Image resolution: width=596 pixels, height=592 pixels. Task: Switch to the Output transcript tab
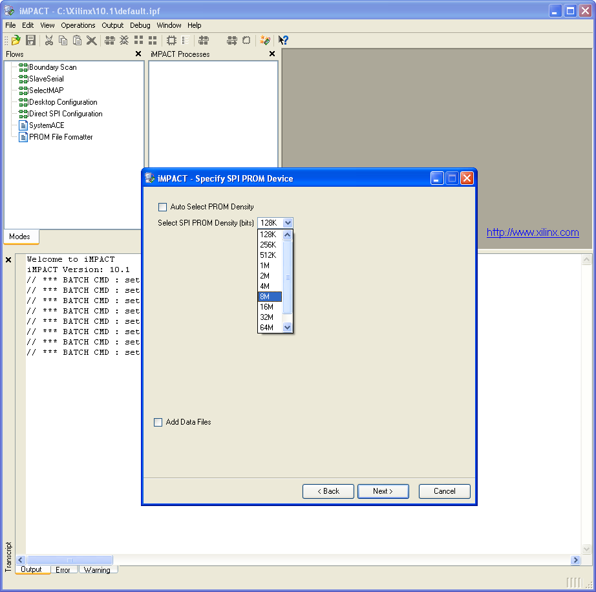tap(32, 569)
